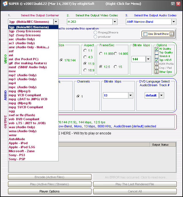Screen dimensions: 183x197
Task: Choose Sony - PS3 preset
Action: tap(33, 155)
